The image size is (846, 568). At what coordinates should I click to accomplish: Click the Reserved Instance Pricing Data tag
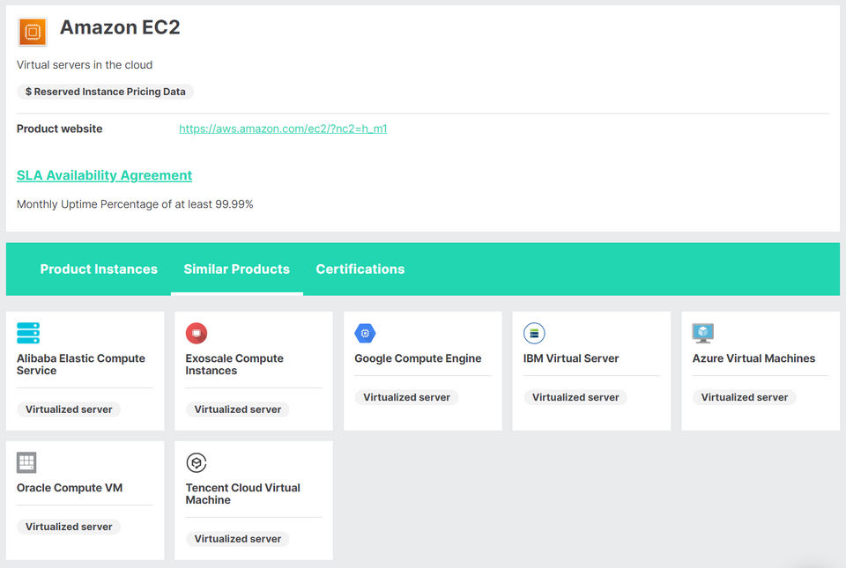(105, 92)
